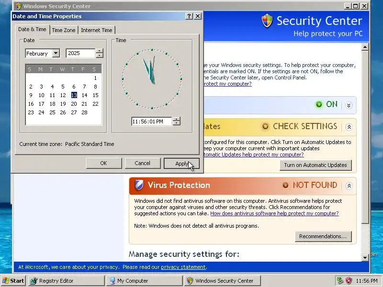Screen dimensions: 383x287
Task: Select February 5 on the calendar
Action: 63,87
